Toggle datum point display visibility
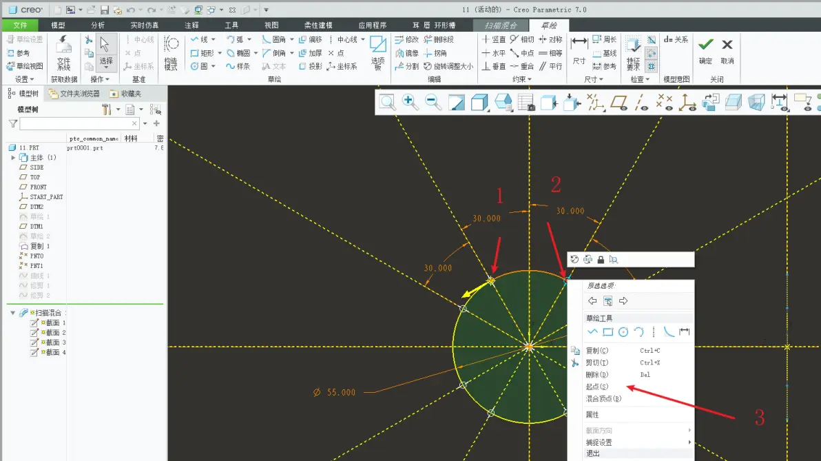The width and height of the screenshot is (821, 461). (665, 101)
